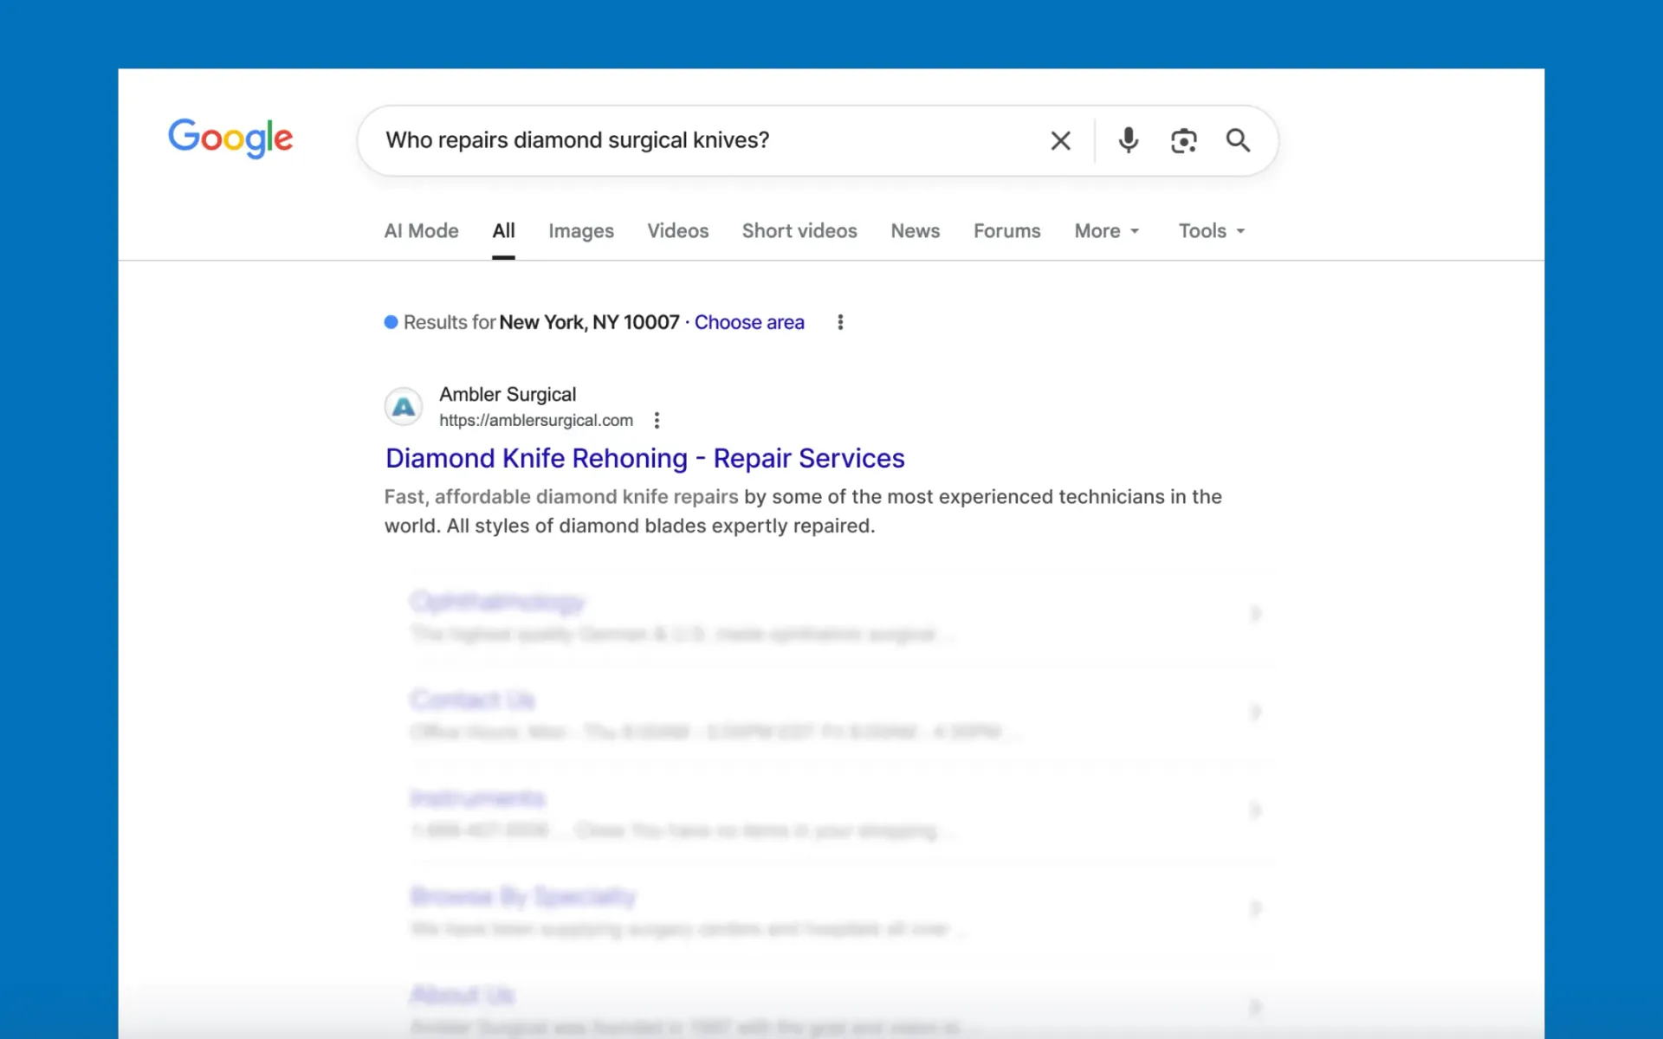Start voice search with the microphone icon

coord(1128,140)
